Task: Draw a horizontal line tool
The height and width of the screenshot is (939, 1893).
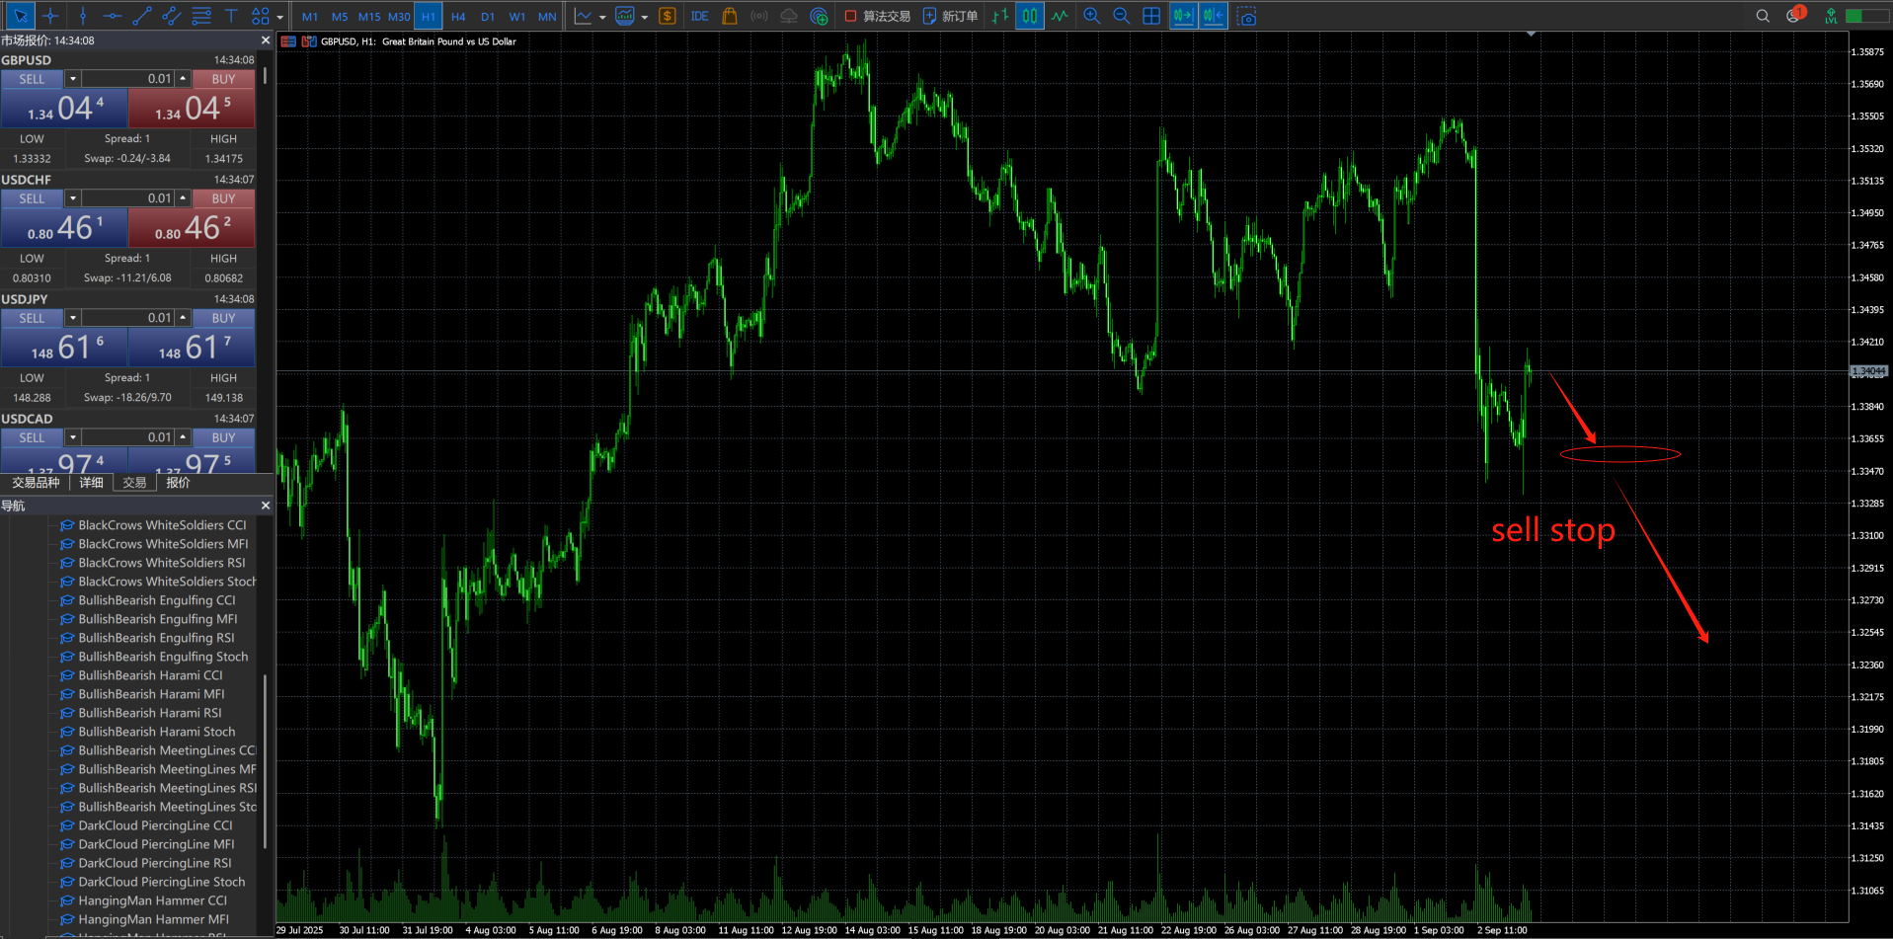Action: 113,16
